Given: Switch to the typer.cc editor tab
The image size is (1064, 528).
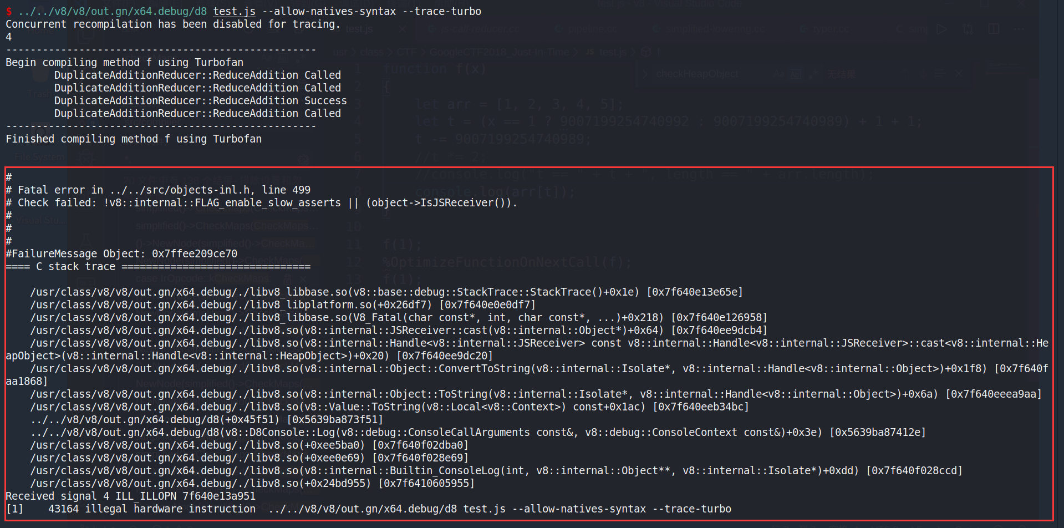Looking at the screenshot, I should click(x=831, y=29).
